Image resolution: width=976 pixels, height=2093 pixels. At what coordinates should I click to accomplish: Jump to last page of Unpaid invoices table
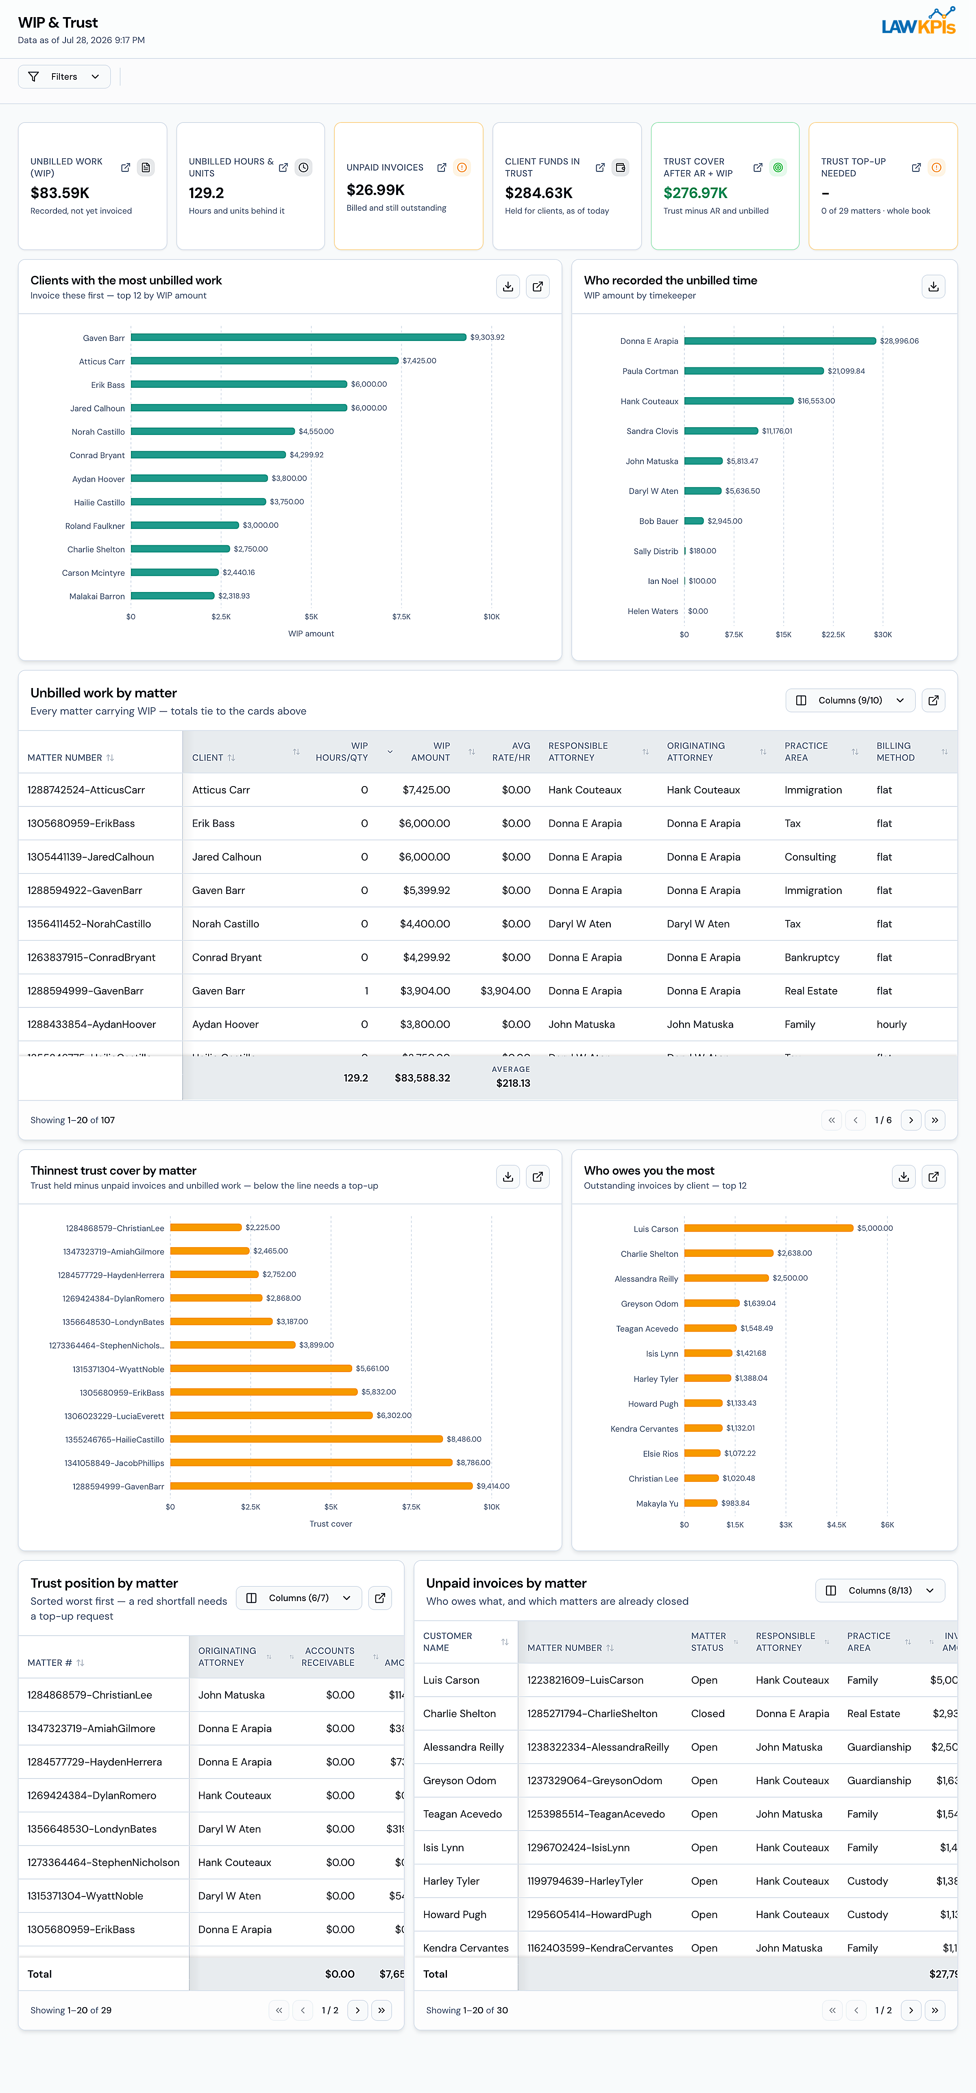tap(935, 2010)
